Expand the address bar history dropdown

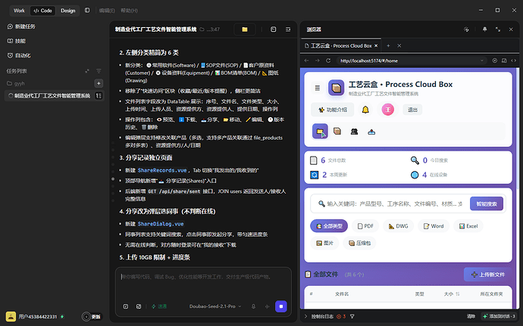click(481, 61)
